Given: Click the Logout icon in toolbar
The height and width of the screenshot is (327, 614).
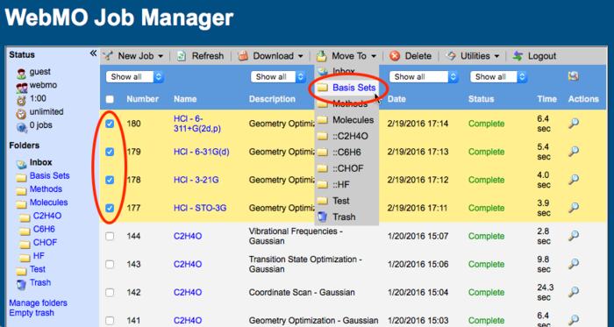Looking at the screenshot, I should pyautogui.click(x=518, y=56).
